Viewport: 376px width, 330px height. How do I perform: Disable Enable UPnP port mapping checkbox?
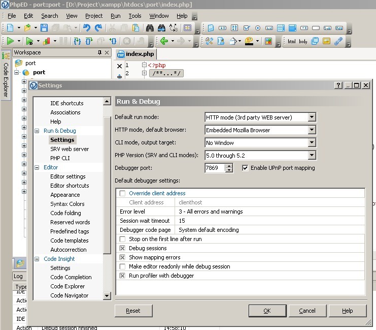[x=245, y=168]
